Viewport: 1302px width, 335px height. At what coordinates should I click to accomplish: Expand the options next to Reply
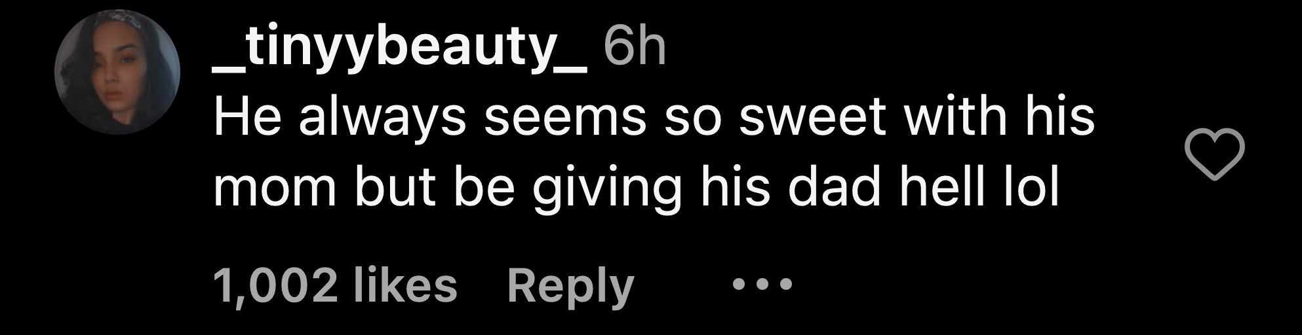click(762, 285)
